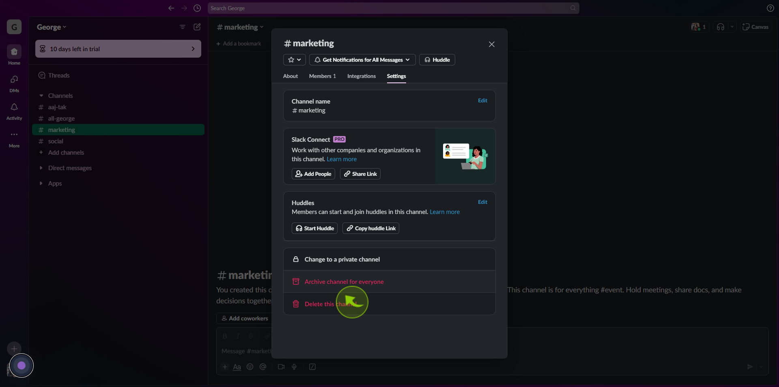Open the emoji picker icon

coord(250,367)
